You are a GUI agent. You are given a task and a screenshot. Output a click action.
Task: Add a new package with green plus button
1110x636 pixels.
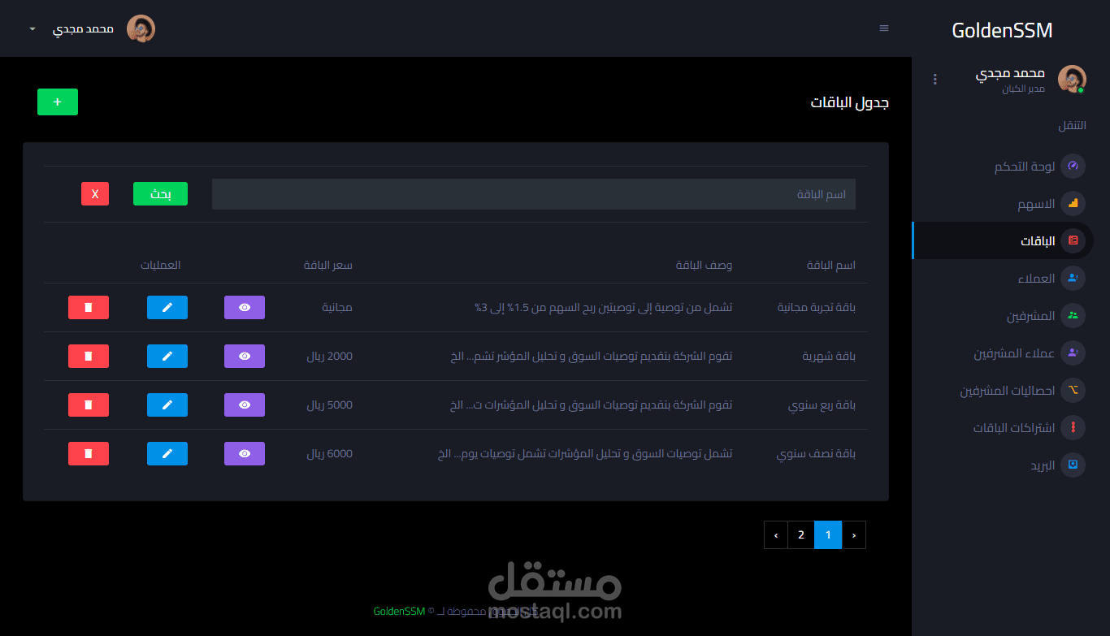click(58, 102)
